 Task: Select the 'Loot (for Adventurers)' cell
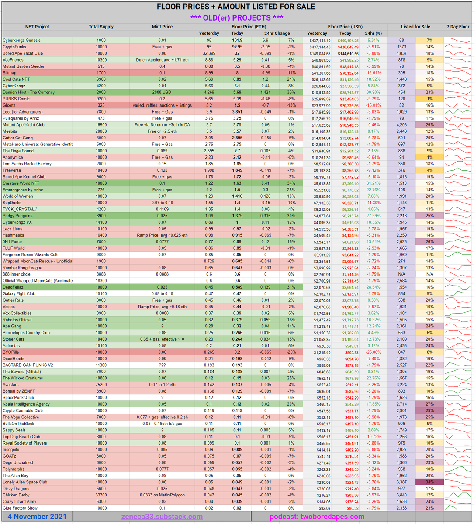click(x=37, y=112)
